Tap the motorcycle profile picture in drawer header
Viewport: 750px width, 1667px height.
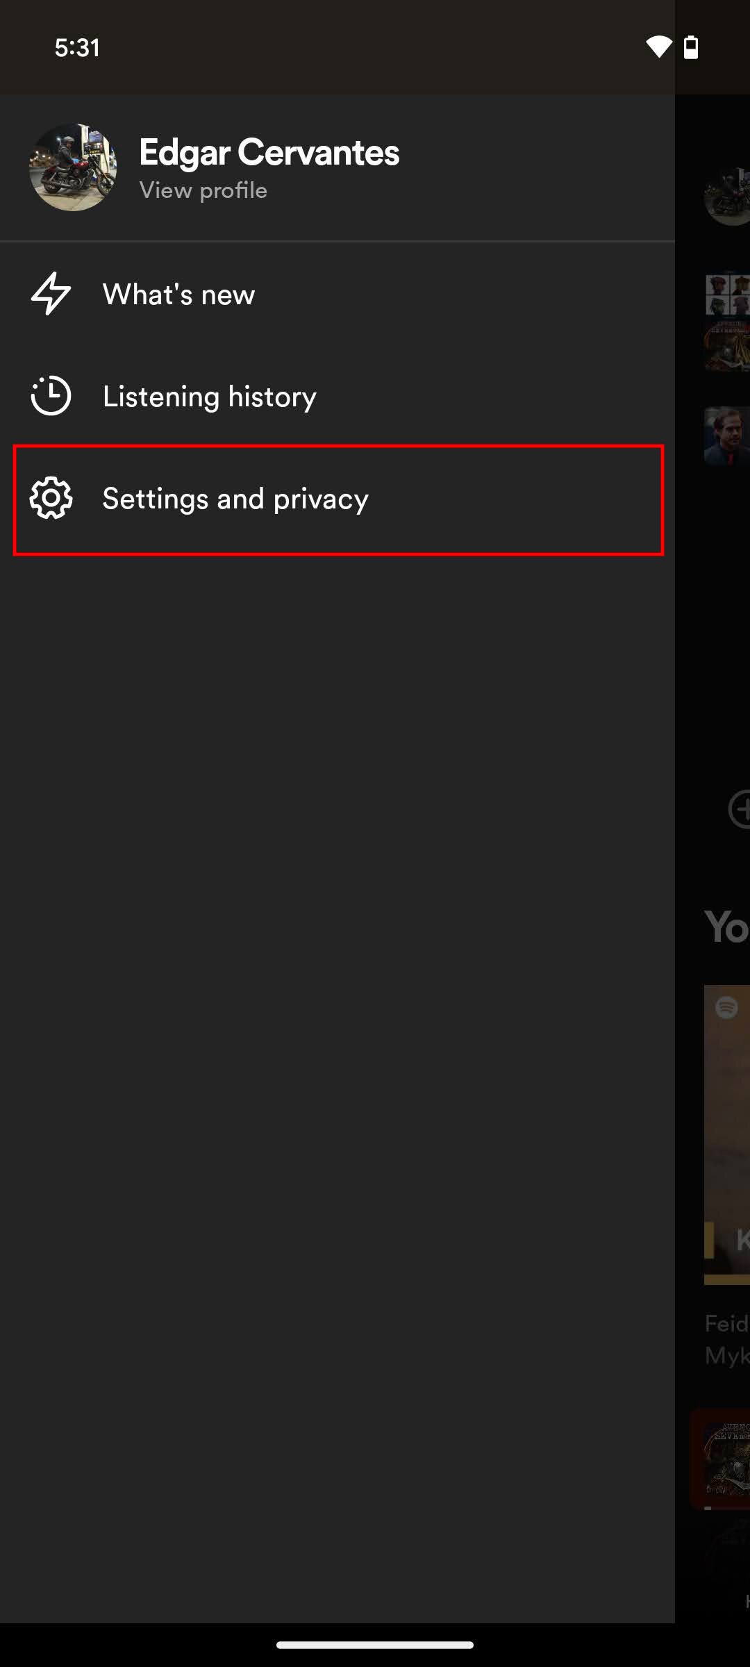pyautogui.click(x=73, y=167)
